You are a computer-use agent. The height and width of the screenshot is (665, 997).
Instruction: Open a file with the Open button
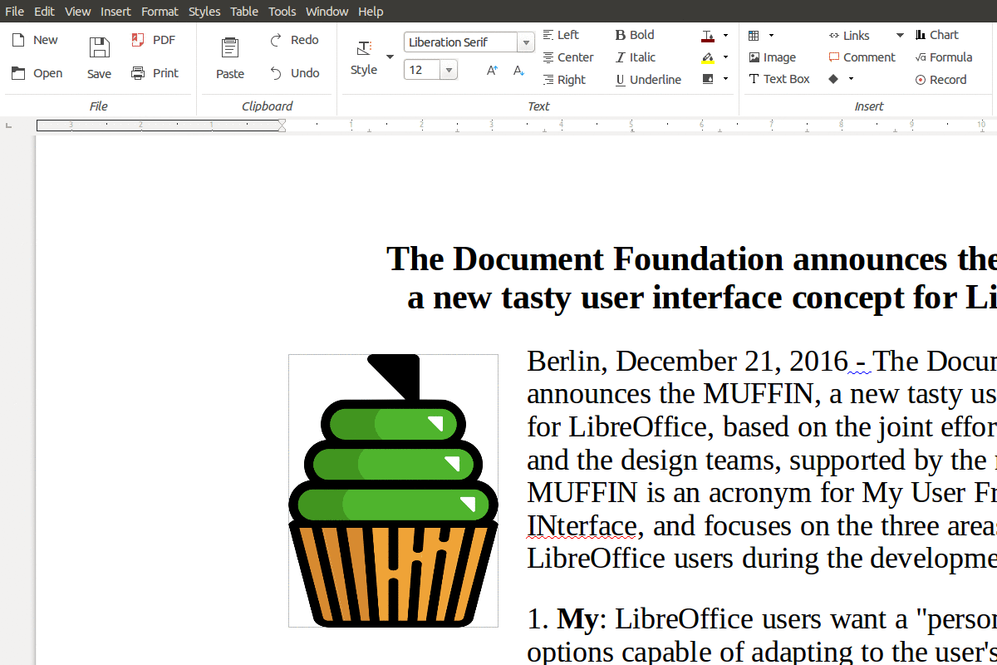[37, 73]
